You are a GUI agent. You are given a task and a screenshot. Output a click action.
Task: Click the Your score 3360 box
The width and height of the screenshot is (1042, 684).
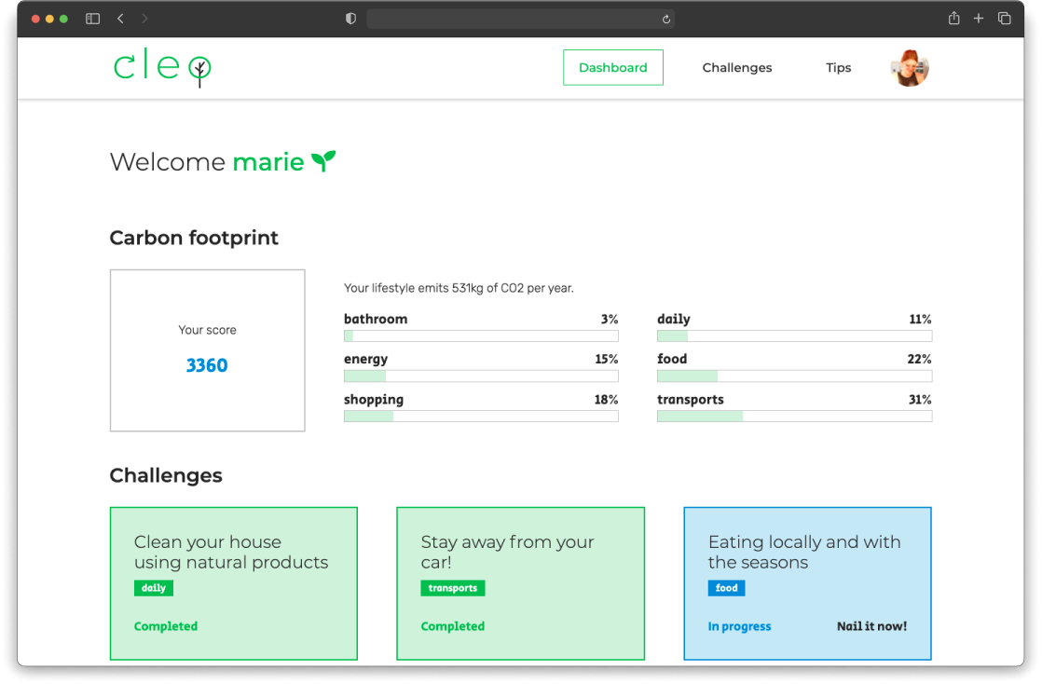[x=207, y=350]
